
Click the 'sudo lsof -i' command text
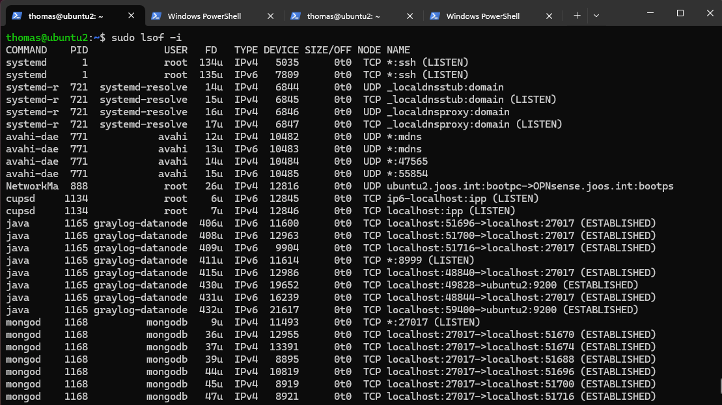(x=146, y=38)
